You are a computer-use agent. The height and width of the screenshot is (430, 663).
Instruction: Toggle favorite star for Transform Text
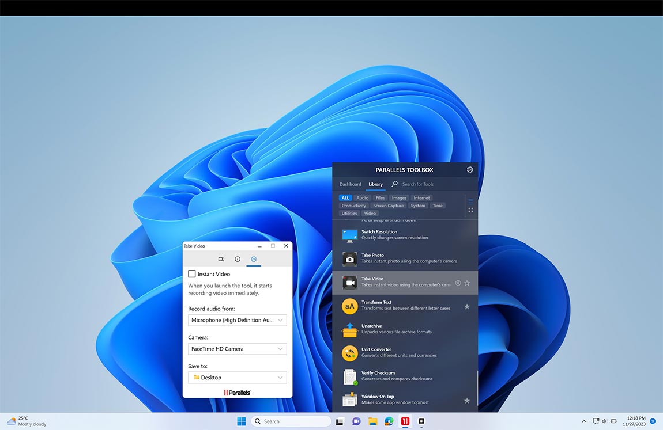(x=467, y=306)
